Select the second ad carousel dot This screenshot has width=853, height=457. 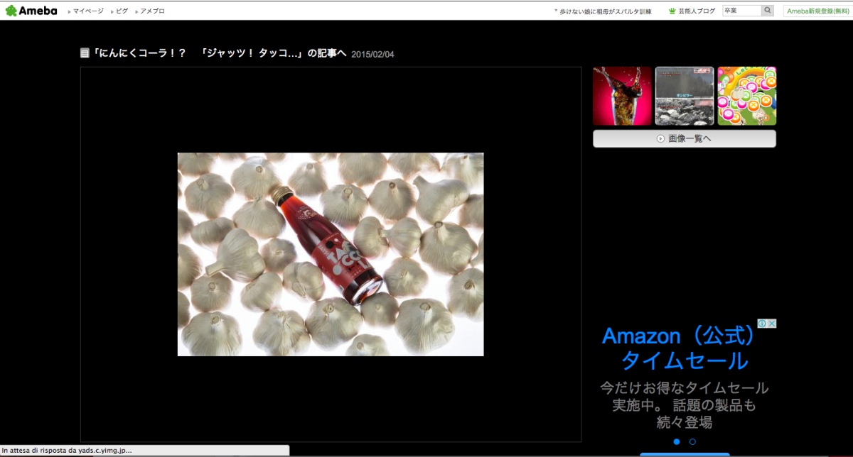tap(692, 441)
